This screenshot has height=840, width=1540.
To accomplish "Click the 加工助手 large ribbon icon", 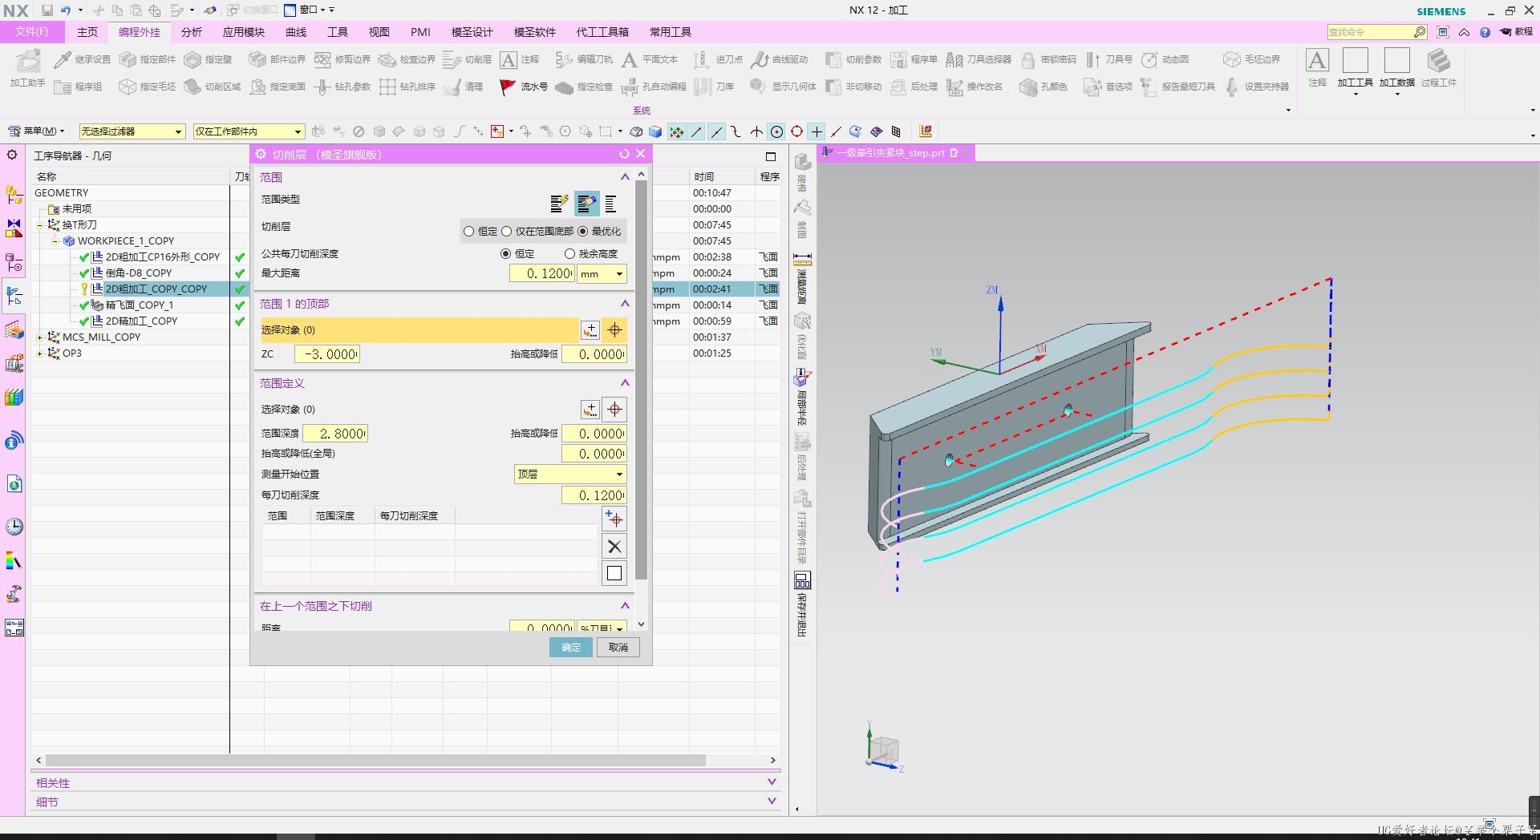I will click(28, 61).
